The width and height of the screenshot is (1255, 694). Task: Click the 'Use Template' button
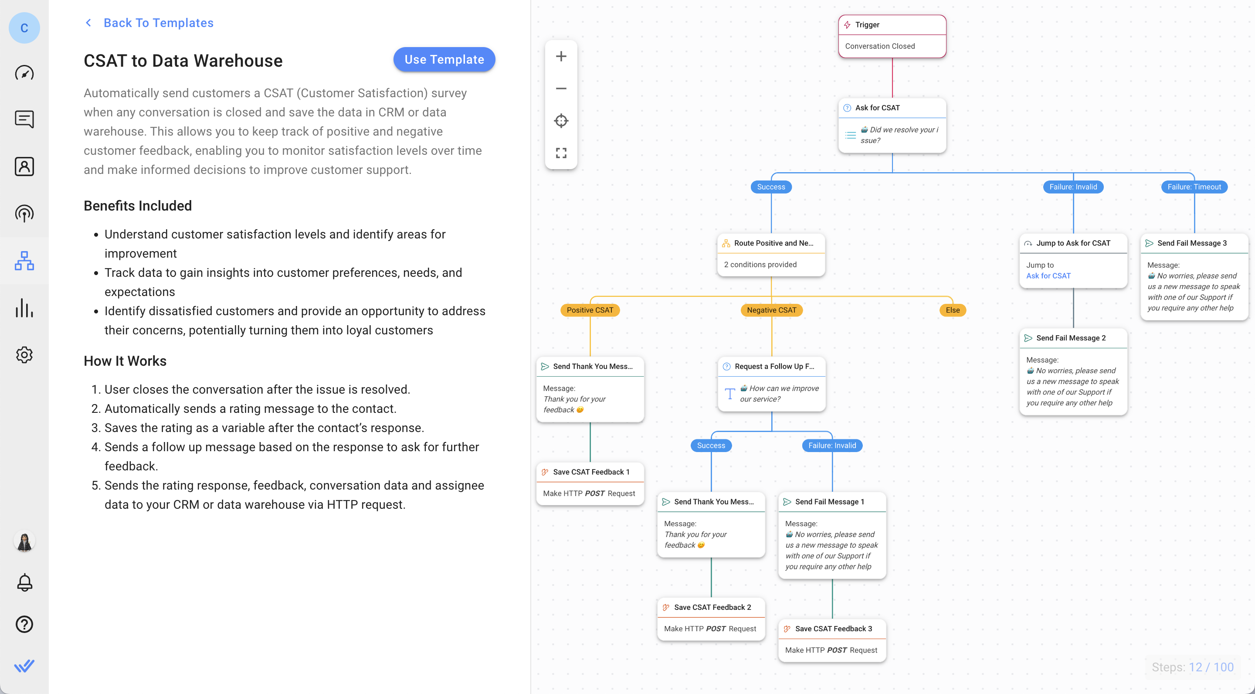coord(444,60)
